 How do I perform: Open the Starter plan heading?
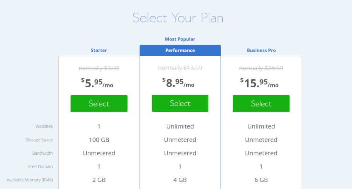coord(99,50)
